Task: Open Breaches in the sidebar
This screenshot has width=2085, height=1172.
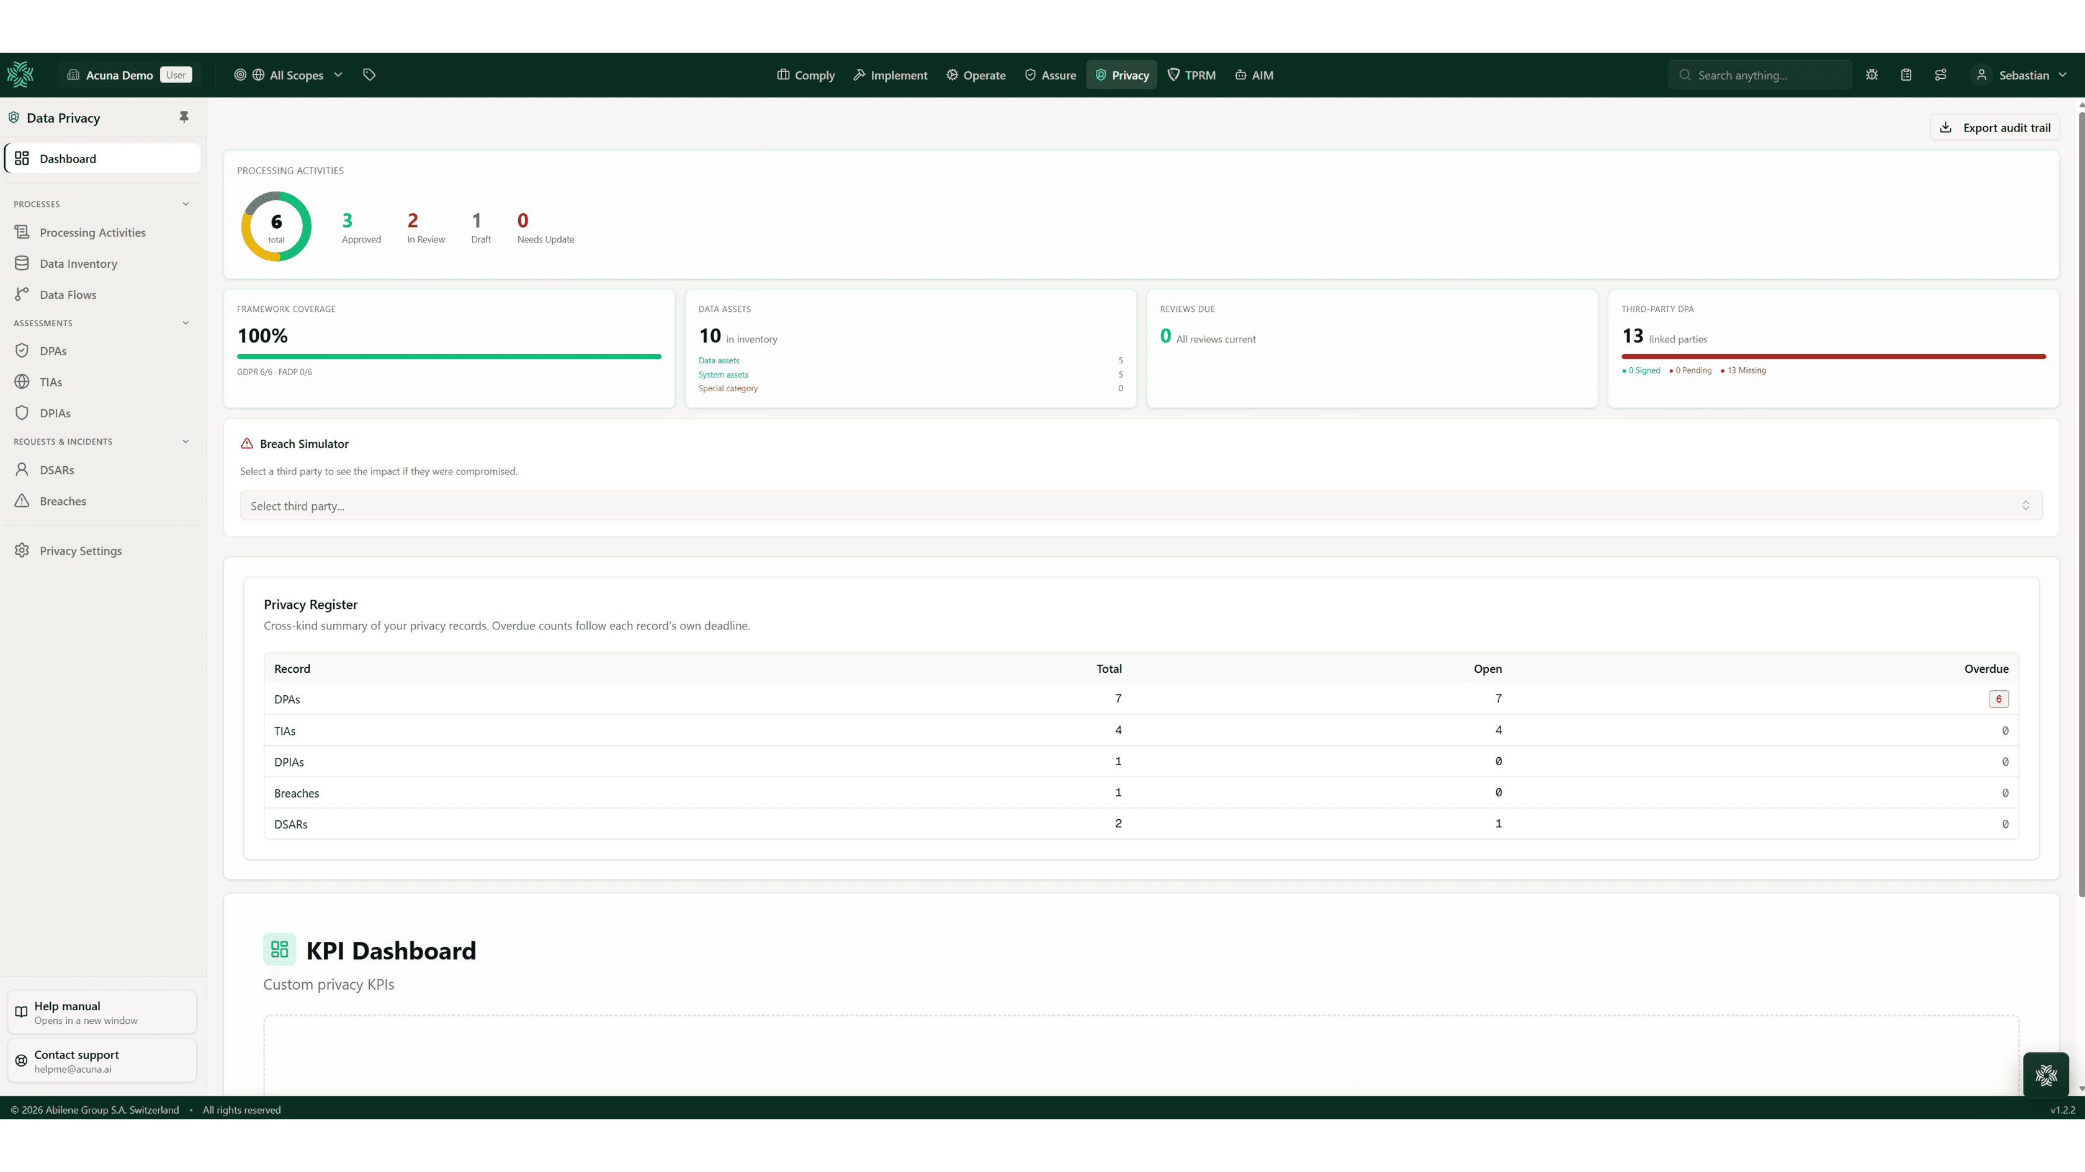Action: point(102,502)
